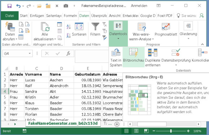Open ribbon display options button
This screenshot has width=209, height=135.
pos(159,5)
